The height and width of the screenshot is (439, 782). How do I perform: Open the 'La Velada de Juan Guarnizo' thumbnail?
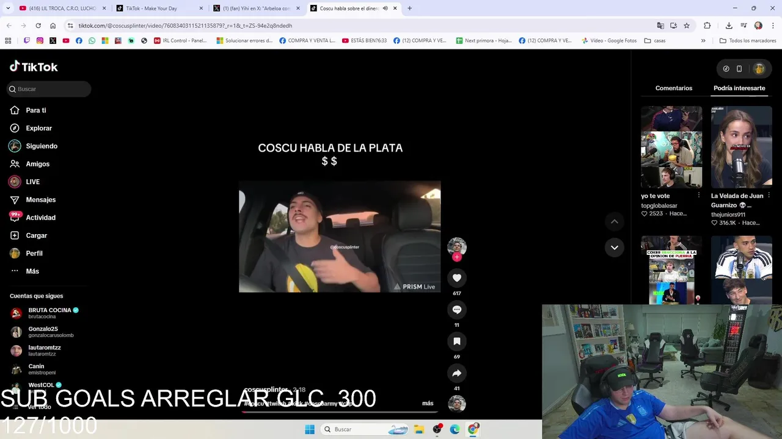pyautogui.click(x=741, y=147)
